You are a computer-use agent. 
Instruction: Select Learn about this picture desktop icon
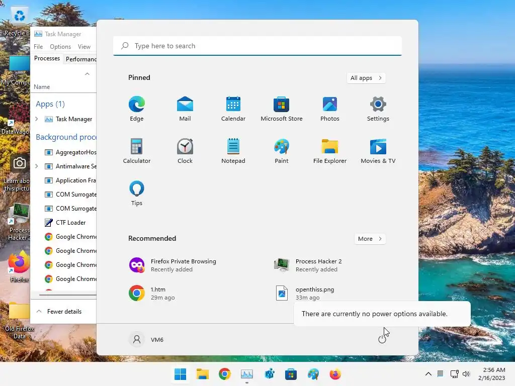(x=17, y=174)
